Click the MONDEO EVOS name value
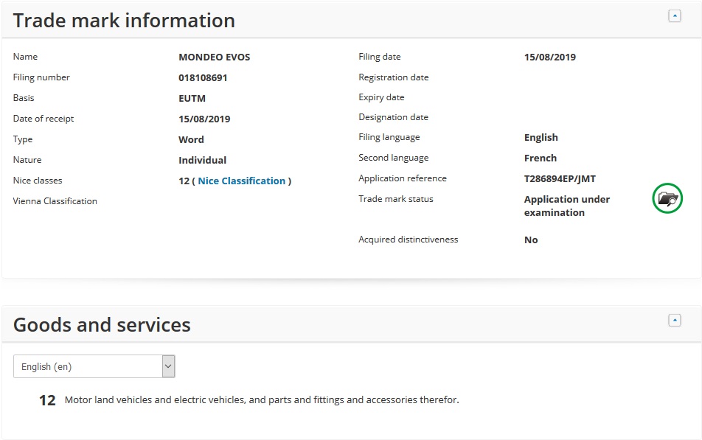Image resolution: width=702 pixels, height=440 pixels. (x=214, y=57)
